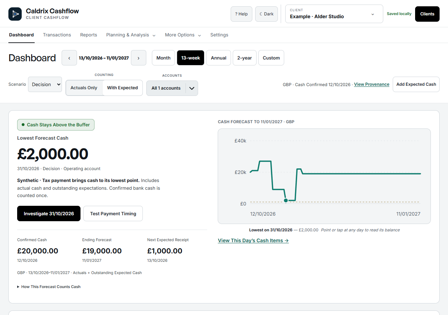Open the Scenario dropdown set to Decision
This screenshot has width=448, height=315.
(45, 84)
